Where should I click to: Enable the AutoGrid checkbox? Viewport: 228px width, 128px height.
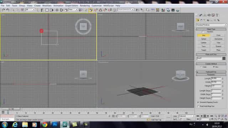[203, 32]
